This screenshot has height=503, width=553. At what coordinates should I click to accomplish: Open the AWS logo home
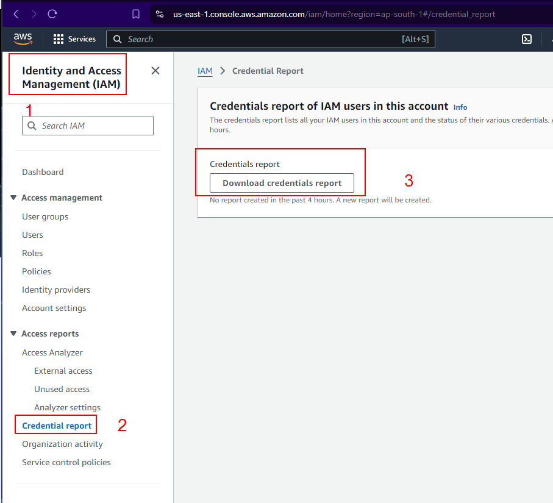pyautogui.click(x=23, y=39)
